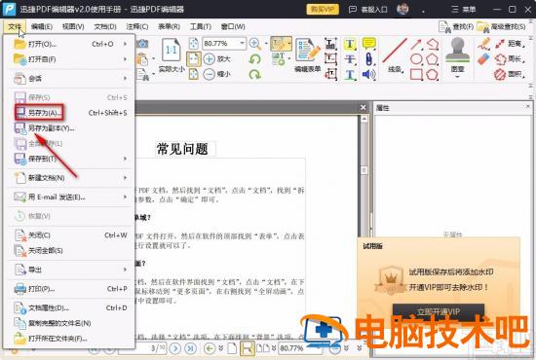The width and height of the screenshot is (536, 360).
Task: Toggle the fit-width view button
Action: (194, 58)
